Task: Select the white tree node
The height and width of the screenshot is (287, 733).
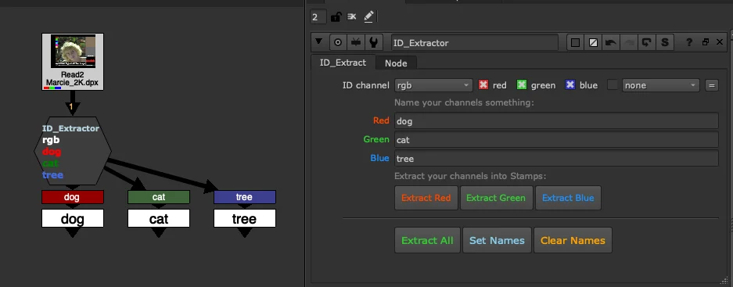Action: (x=245, y=218)
